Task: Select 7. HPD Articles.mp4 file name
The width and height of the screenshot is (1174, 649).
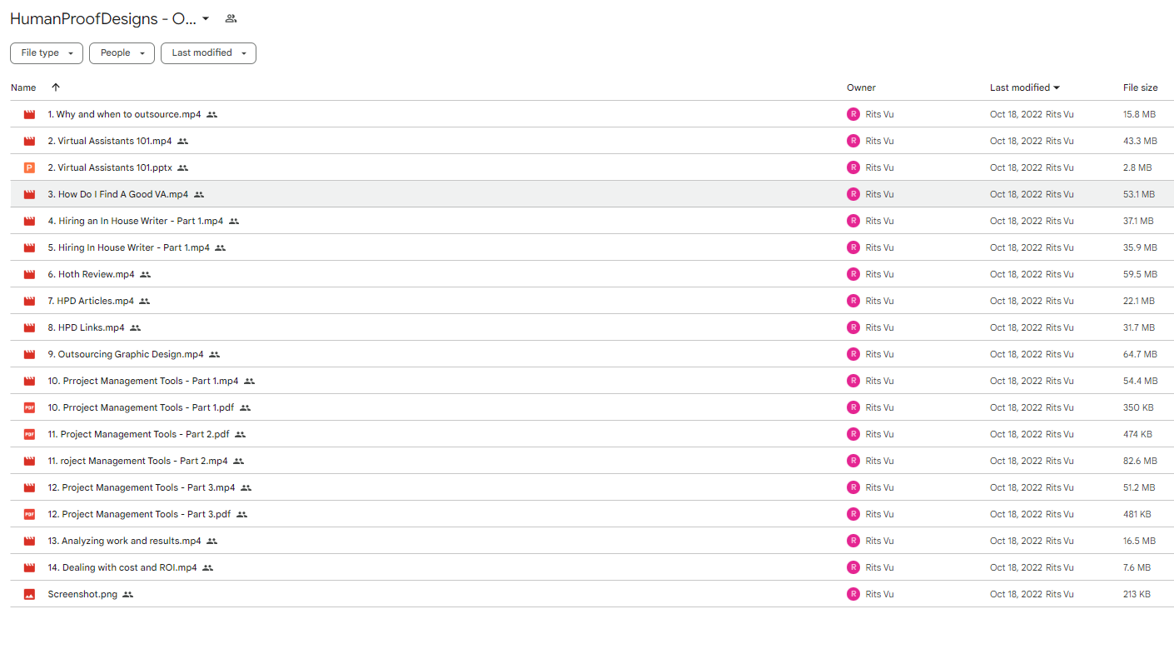Action: (91, 301)
